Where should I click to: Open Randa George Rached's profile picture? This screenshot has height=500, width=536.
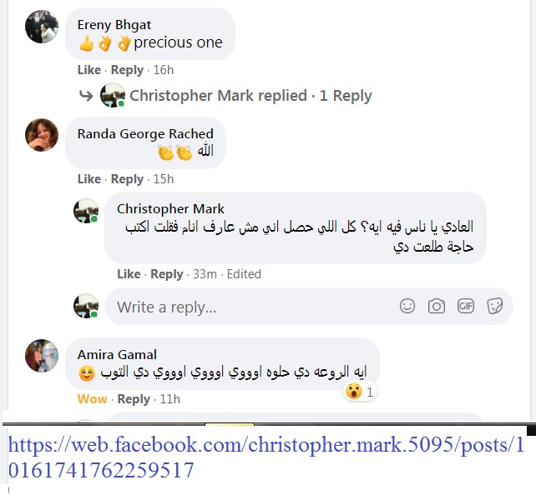coord(42,135)
